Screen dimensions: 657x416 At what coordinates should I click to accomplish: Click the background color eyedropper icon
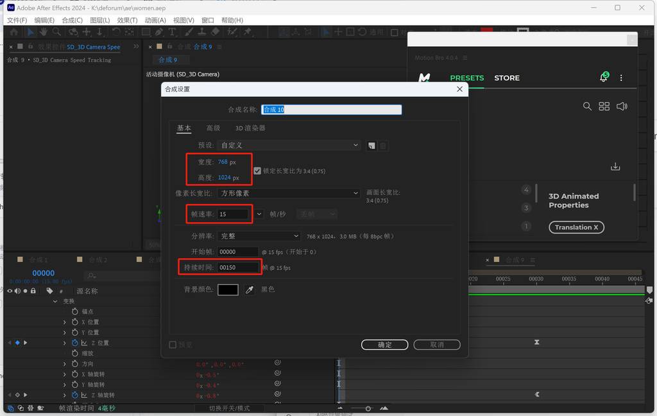coord(250,290)
